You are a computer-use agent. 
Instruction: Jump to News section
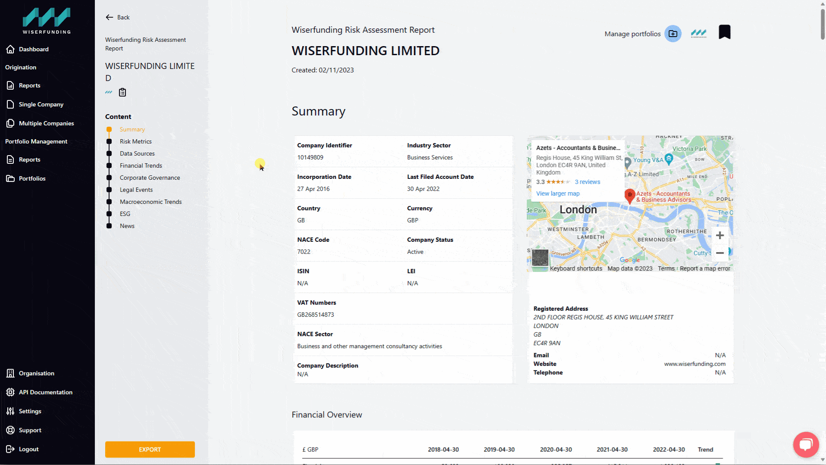click(x=127, y=226)
